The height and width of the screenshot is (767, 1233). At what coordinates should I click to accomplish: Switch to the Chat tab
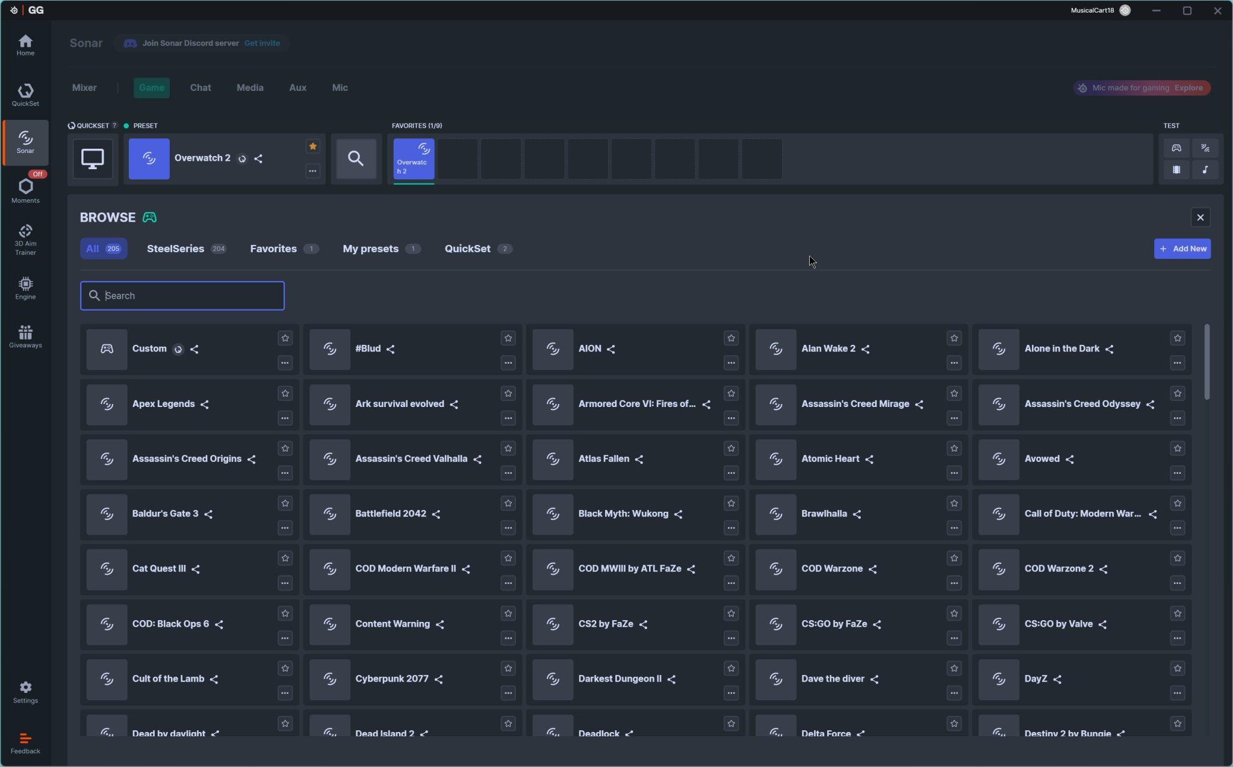click(200, 88)
